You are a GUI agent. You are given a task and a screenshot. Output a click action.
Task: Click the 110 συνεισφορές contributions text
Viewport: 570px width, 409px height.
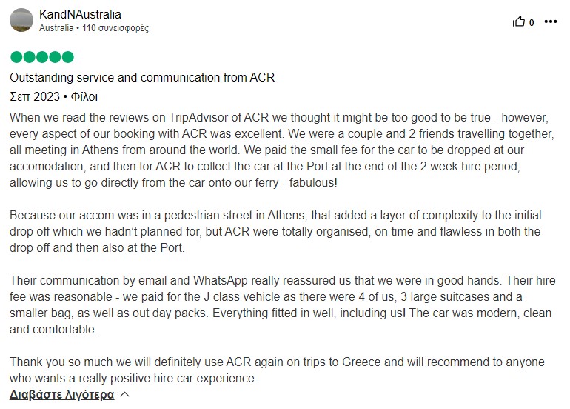[115, 28]
